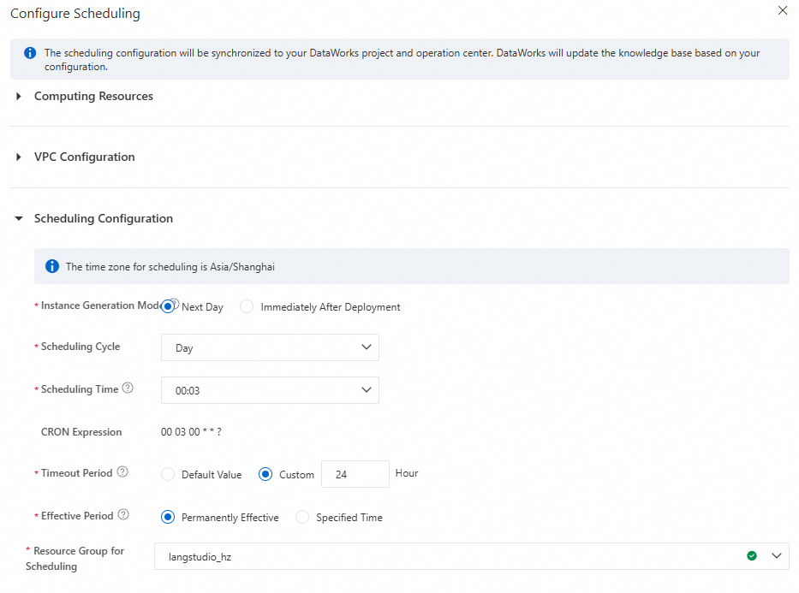799x593 pixels.
Task: Open Resource Group for Scheduling dropdown
Action: pos(471,556)
